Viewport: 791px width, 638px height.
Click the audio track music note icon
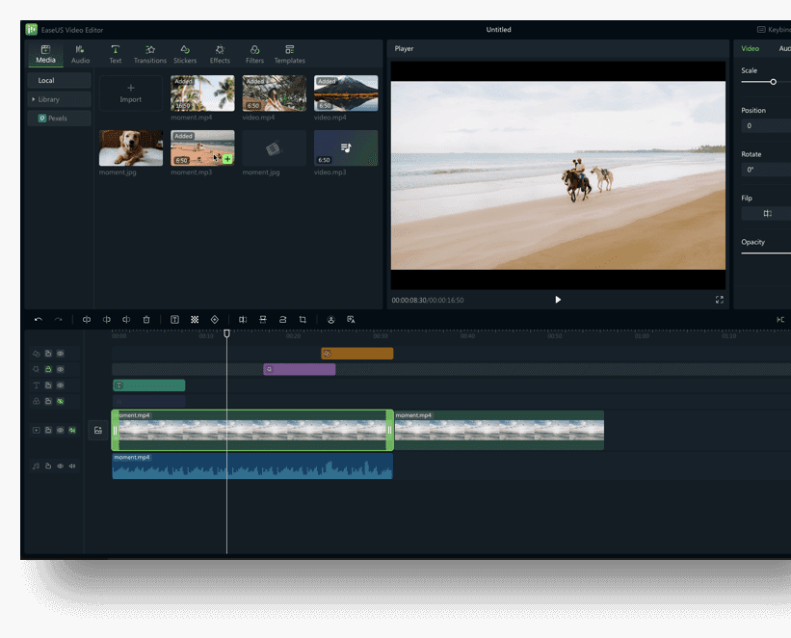[x=37, y=465]
